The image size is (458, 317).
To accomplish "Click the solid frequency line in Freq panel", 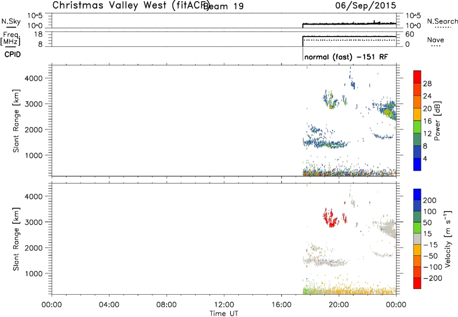I will coord(349,37).
